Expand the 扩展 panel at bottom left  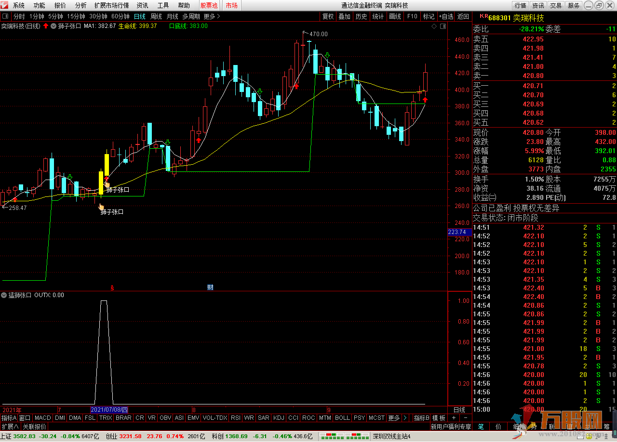click(x=10, y=427)
